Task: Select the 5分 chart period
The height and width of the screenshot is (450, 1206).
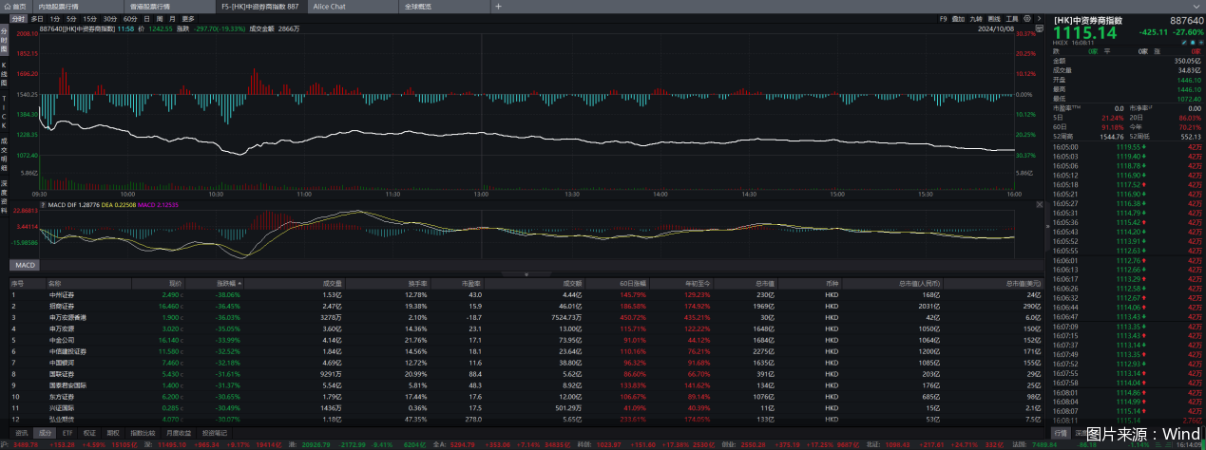Action: pos(72,18)
